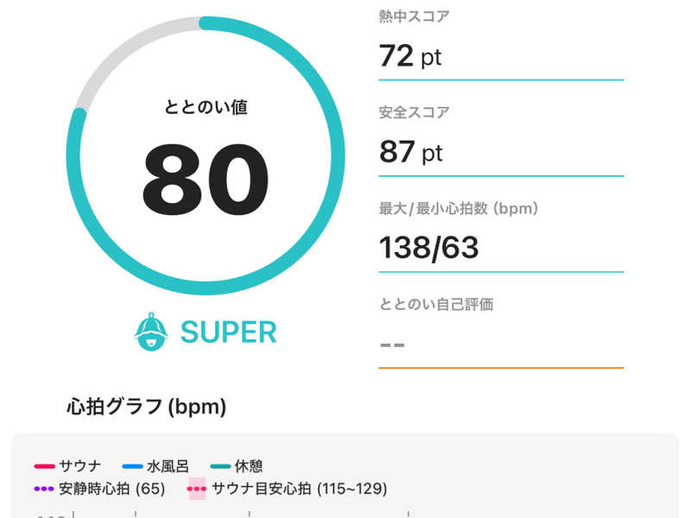This screenshot has width=691, height=518.
Task: Click the 心拍グラフ (bpm) heading
Action: pos(146,407)
